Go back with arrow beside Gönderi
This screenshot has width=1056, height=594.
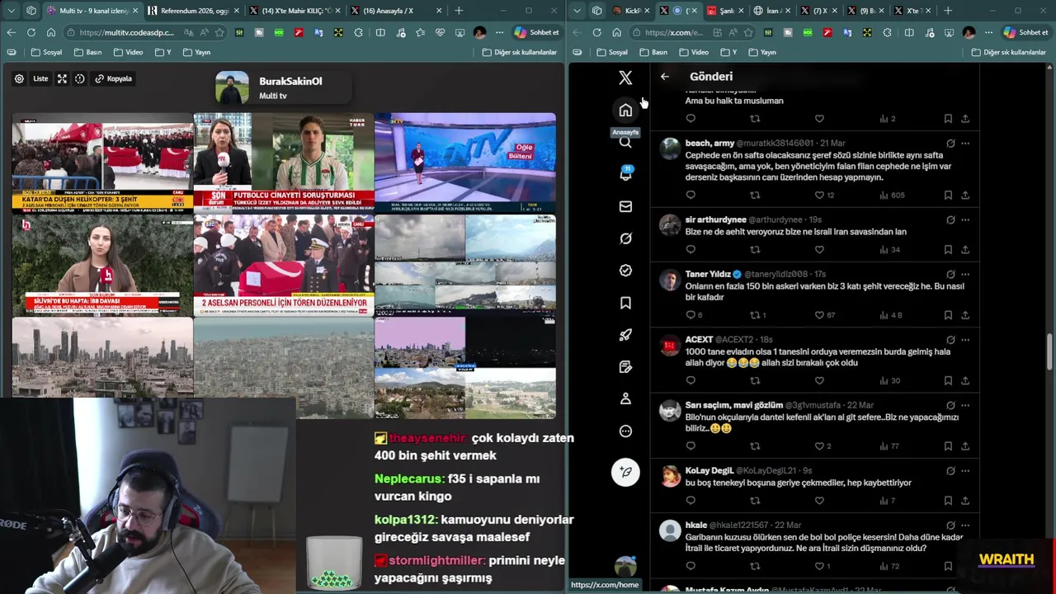(665, 77)
